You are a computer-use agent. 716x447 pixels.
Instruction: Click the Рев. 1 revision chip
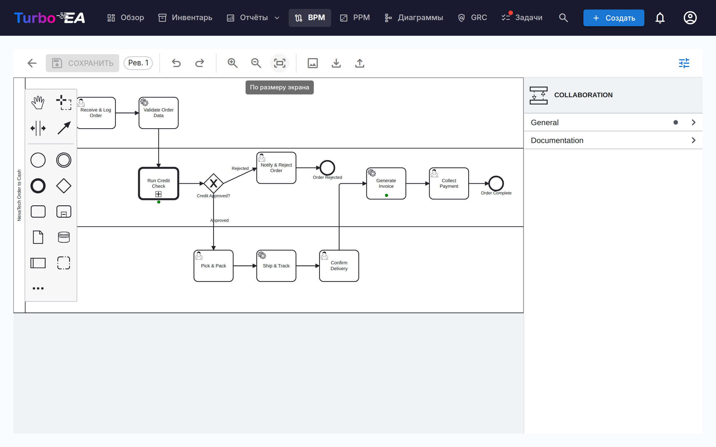pos(138,63)
